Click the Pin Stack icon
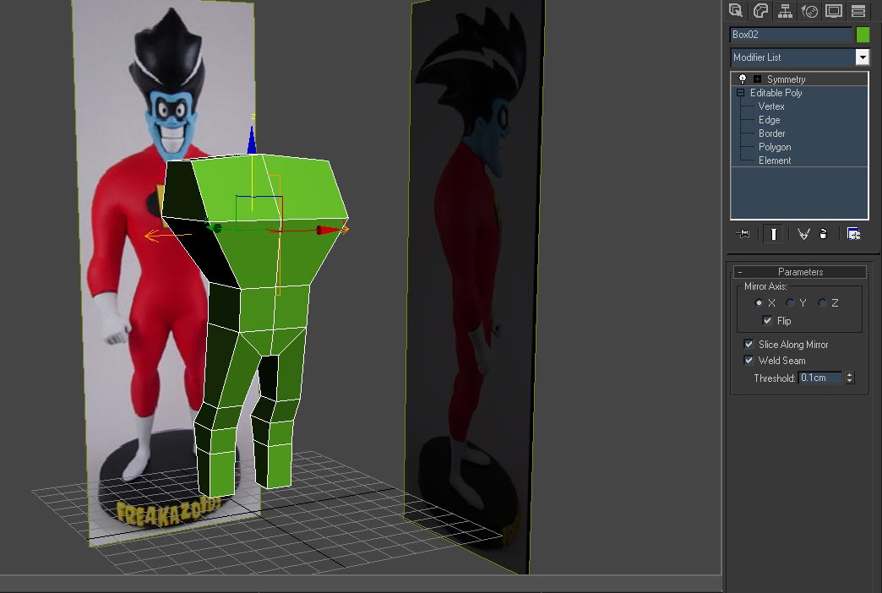882x593 pixels. [743, 233]
